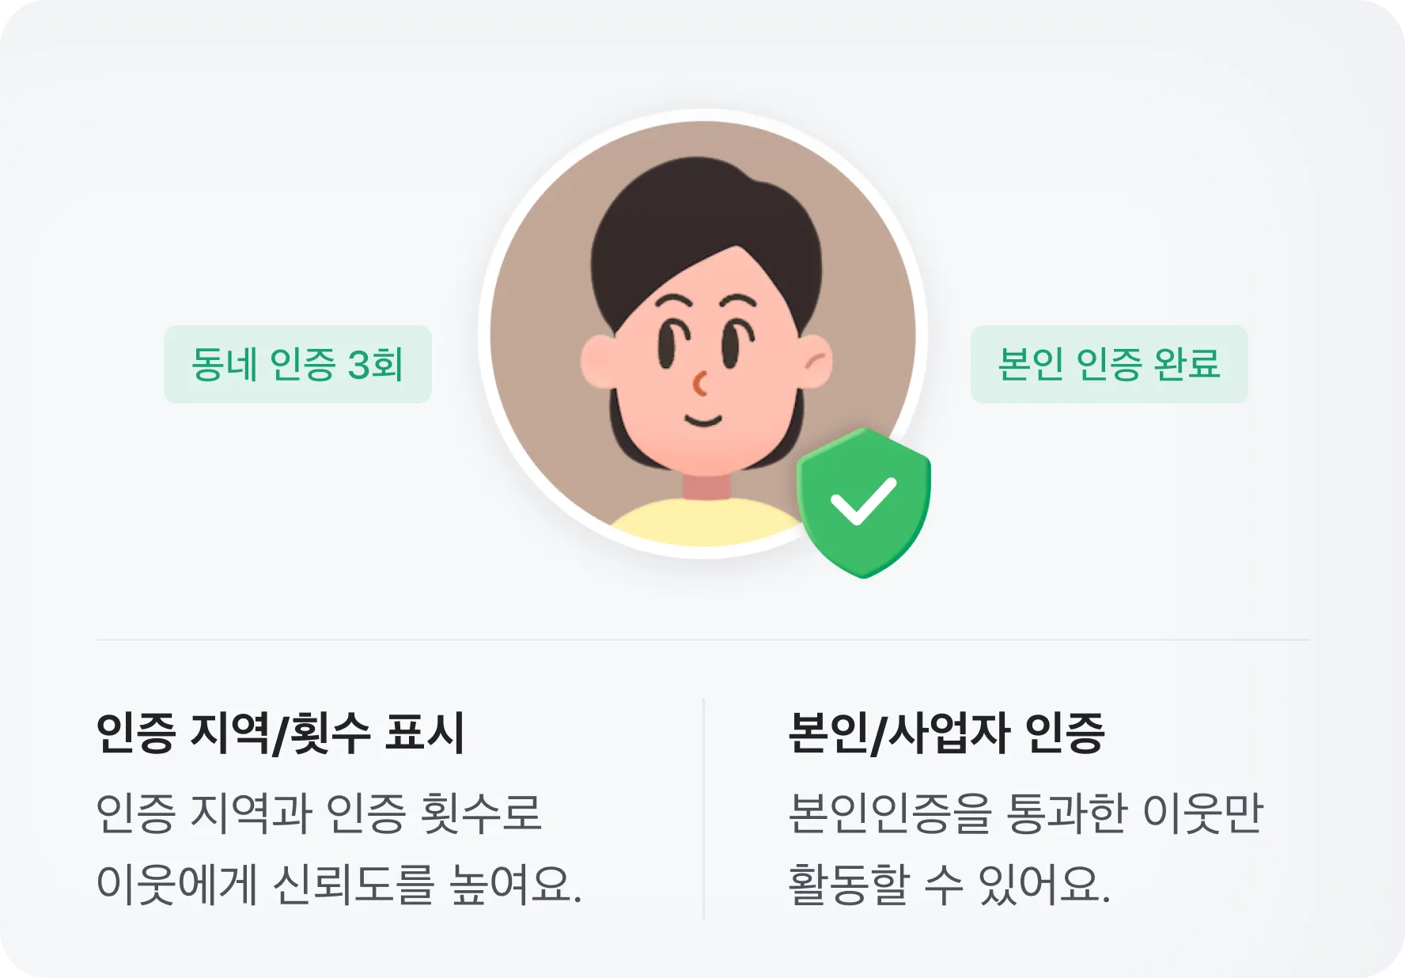The image size is (1405, 978).
Task: Click the green shield verification badge
Action: (x=864, y=503)
